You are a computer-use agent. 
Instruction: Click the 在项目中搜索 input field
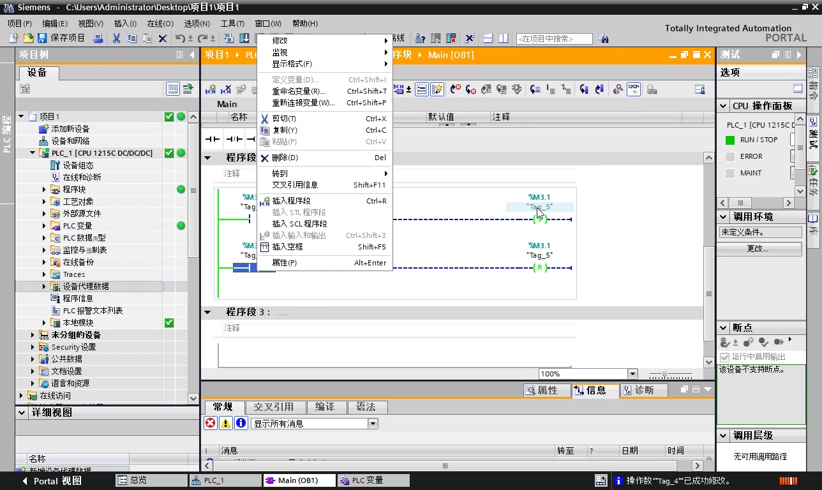point(554,39)
